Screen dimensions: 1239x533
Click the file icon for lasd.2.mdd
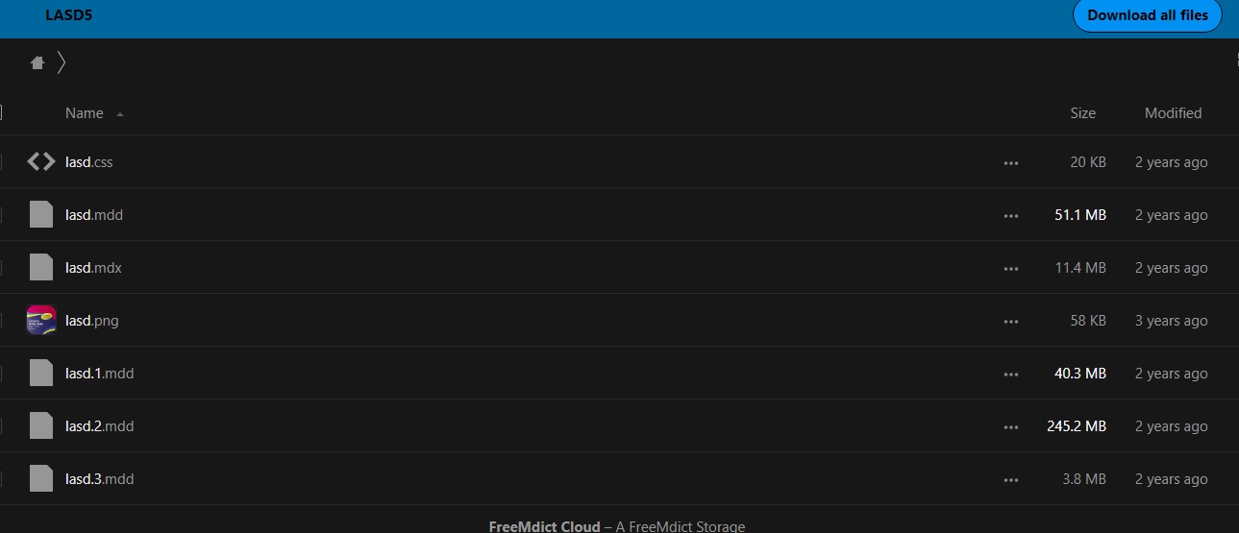(41, 426)
